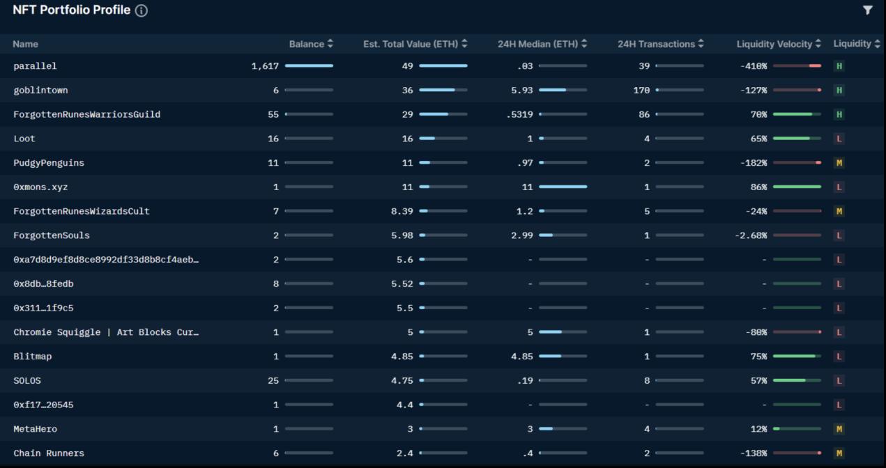
Task: Sort table by Liquidity Velocity header
Action: (x=779, y=44)
